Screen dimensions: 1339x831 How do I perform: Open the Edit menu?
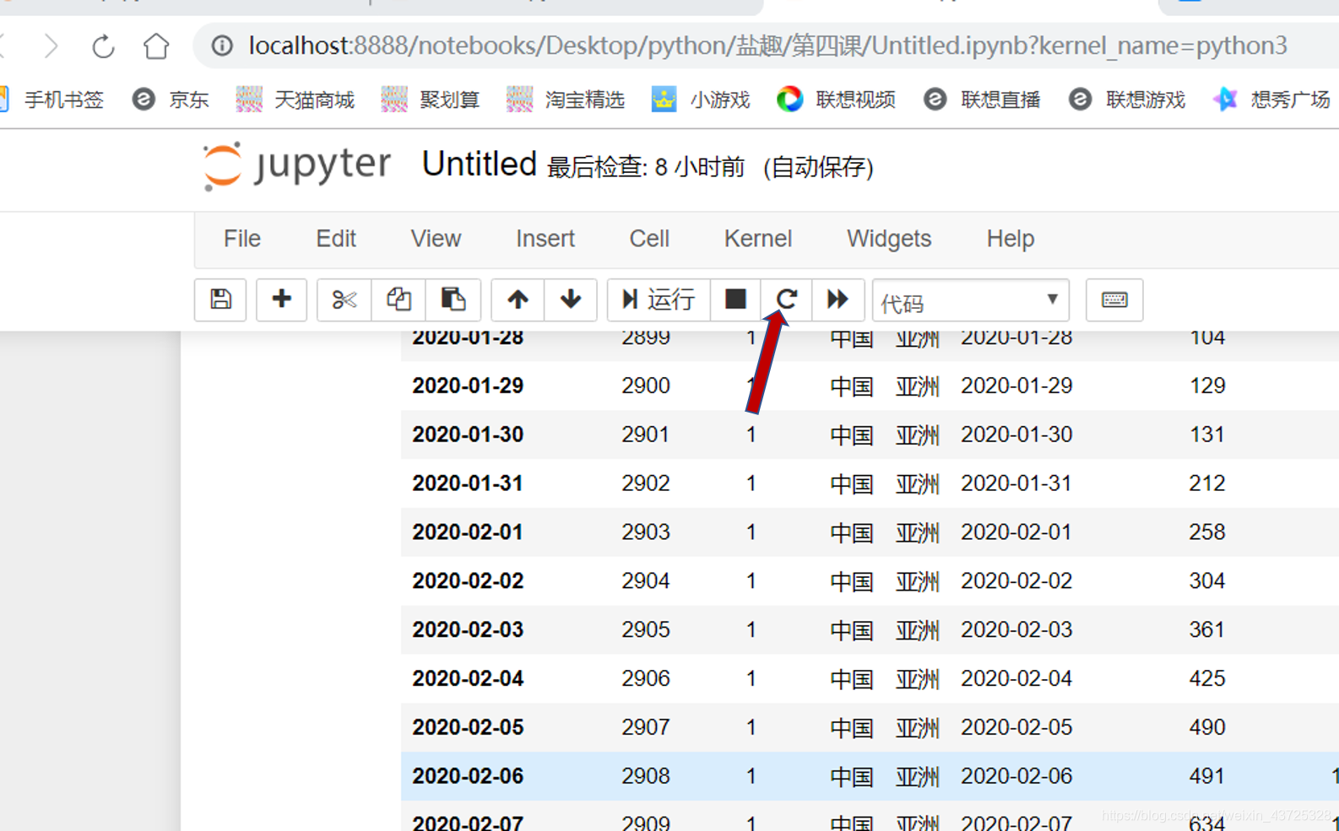[336, 239]
